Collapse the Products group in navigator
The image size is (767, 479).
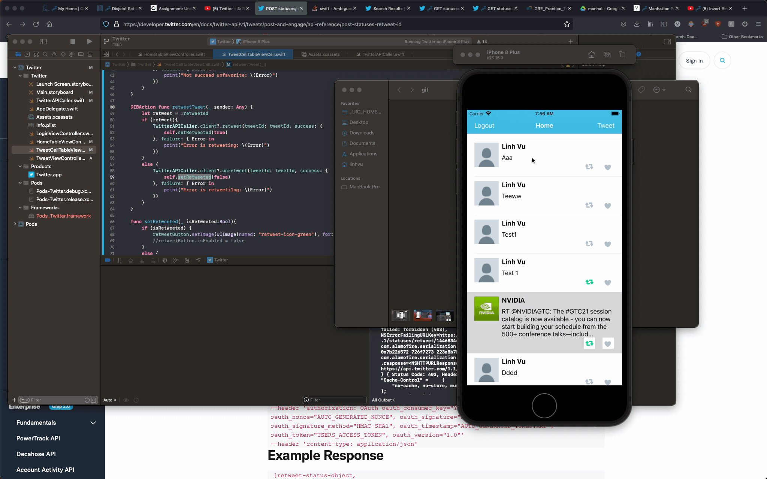pos(20,166)
